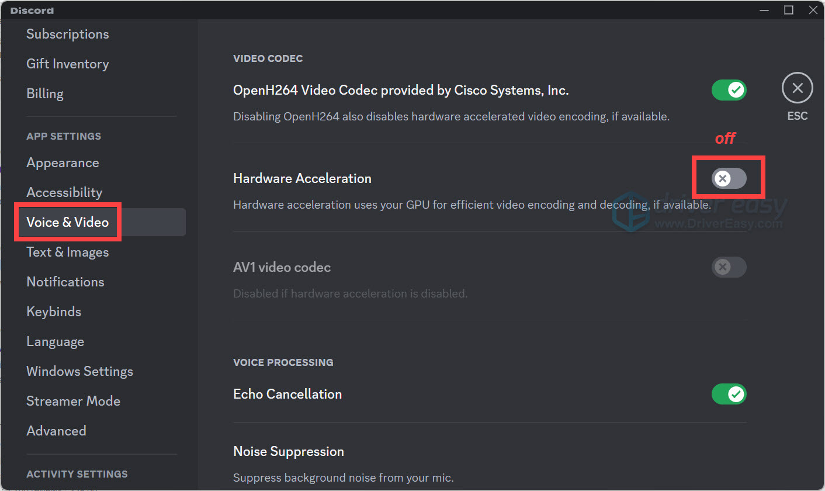This screenshot has height=491, width=825.
Task: Open Text & Images settings
Action: [68, 252]
